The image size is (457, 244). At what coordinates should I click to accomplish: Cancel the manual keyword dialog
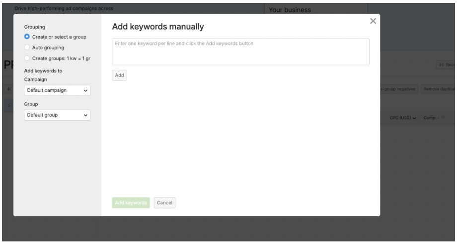(x=164, y=203)
